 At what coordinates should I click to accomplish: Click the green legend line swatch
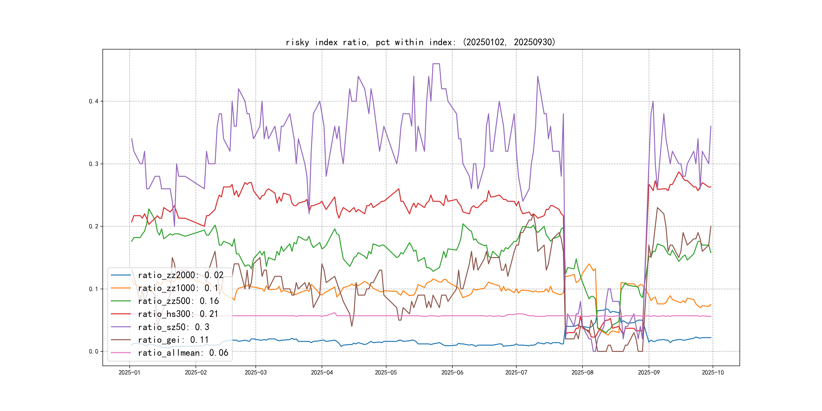pyautogui.click(x=121, y=301)
